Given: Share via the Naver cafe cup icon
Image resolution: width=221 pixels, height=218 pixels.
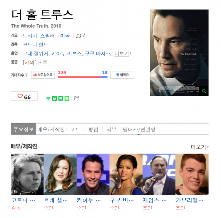Looking at the screenshot, I should coord(54,98).
